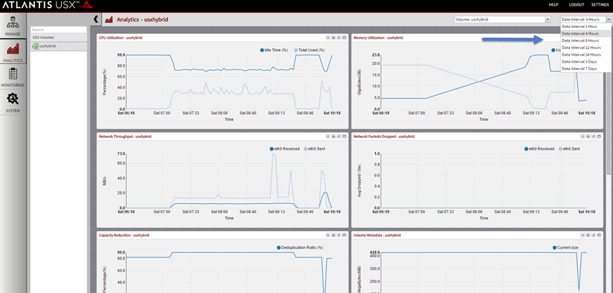Maximize the Network Packets Dropped panel
This screenshot has width=613, height=293.
(599, 137)
